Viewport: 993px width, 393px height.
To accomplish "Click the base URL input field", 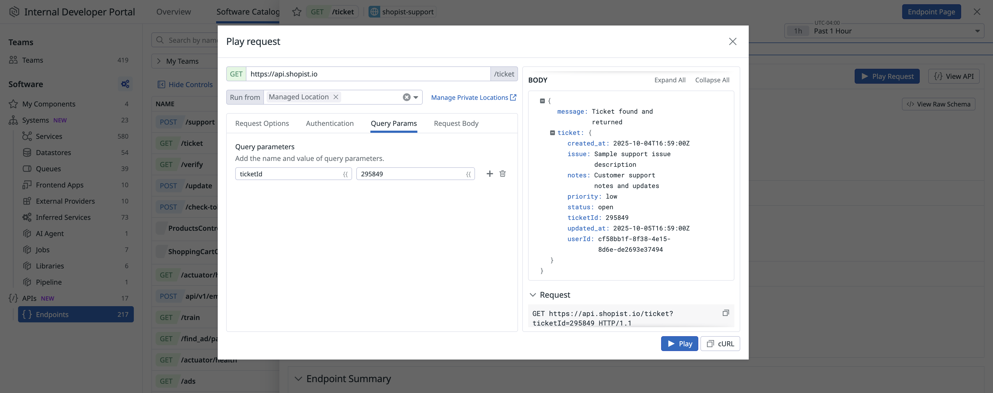I will click(x=368, y=74).
